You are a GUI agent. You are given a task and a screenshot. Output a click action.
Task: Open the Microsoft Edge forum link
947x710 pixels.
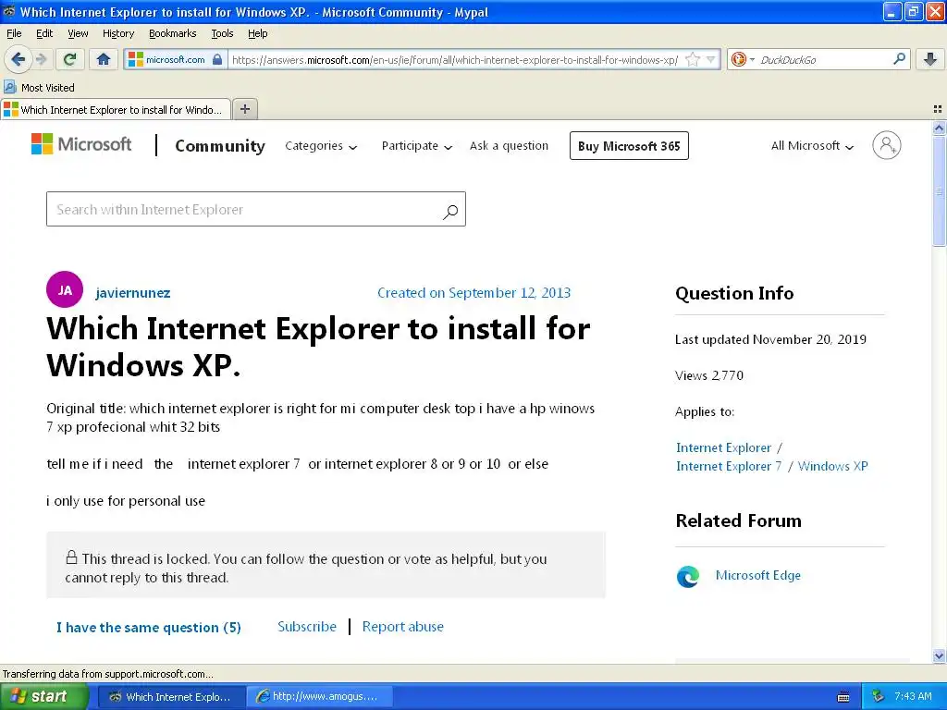click(758, 575)
